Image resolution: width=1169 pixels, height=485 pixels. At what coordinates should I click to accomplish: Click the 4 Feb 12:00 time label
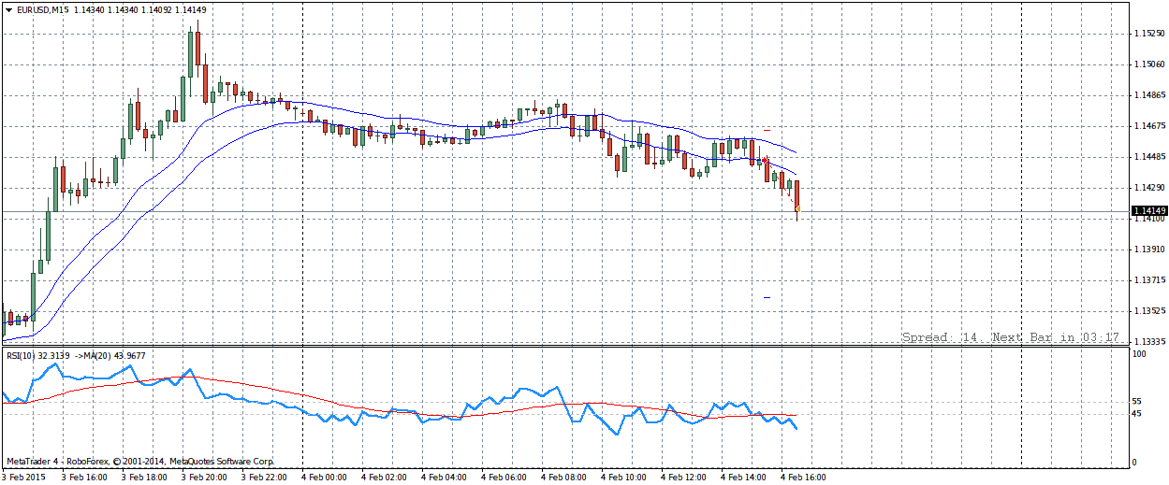(x=683, y=478)
